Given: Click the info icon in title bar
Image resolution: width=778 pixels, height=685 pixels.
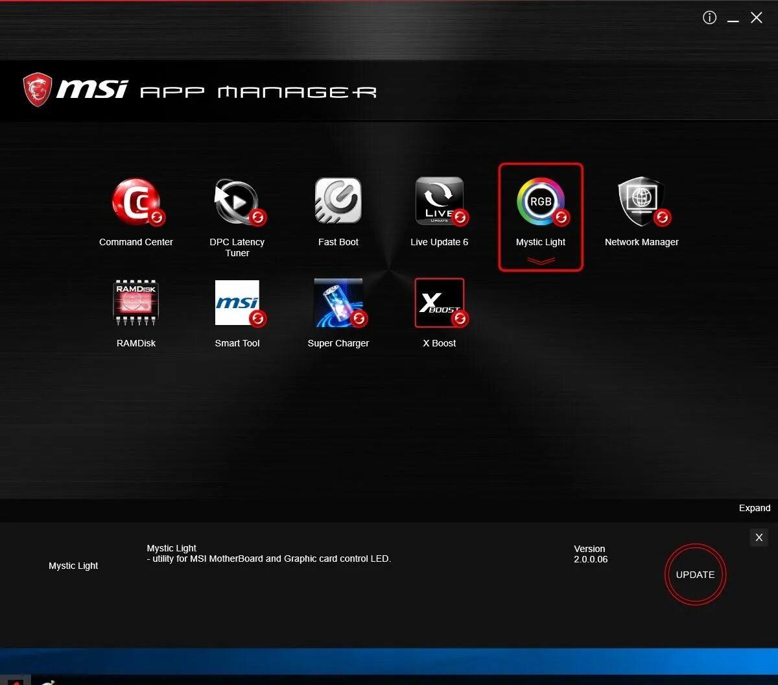Looking at the screenshot, I should click(x=709, y=18).
